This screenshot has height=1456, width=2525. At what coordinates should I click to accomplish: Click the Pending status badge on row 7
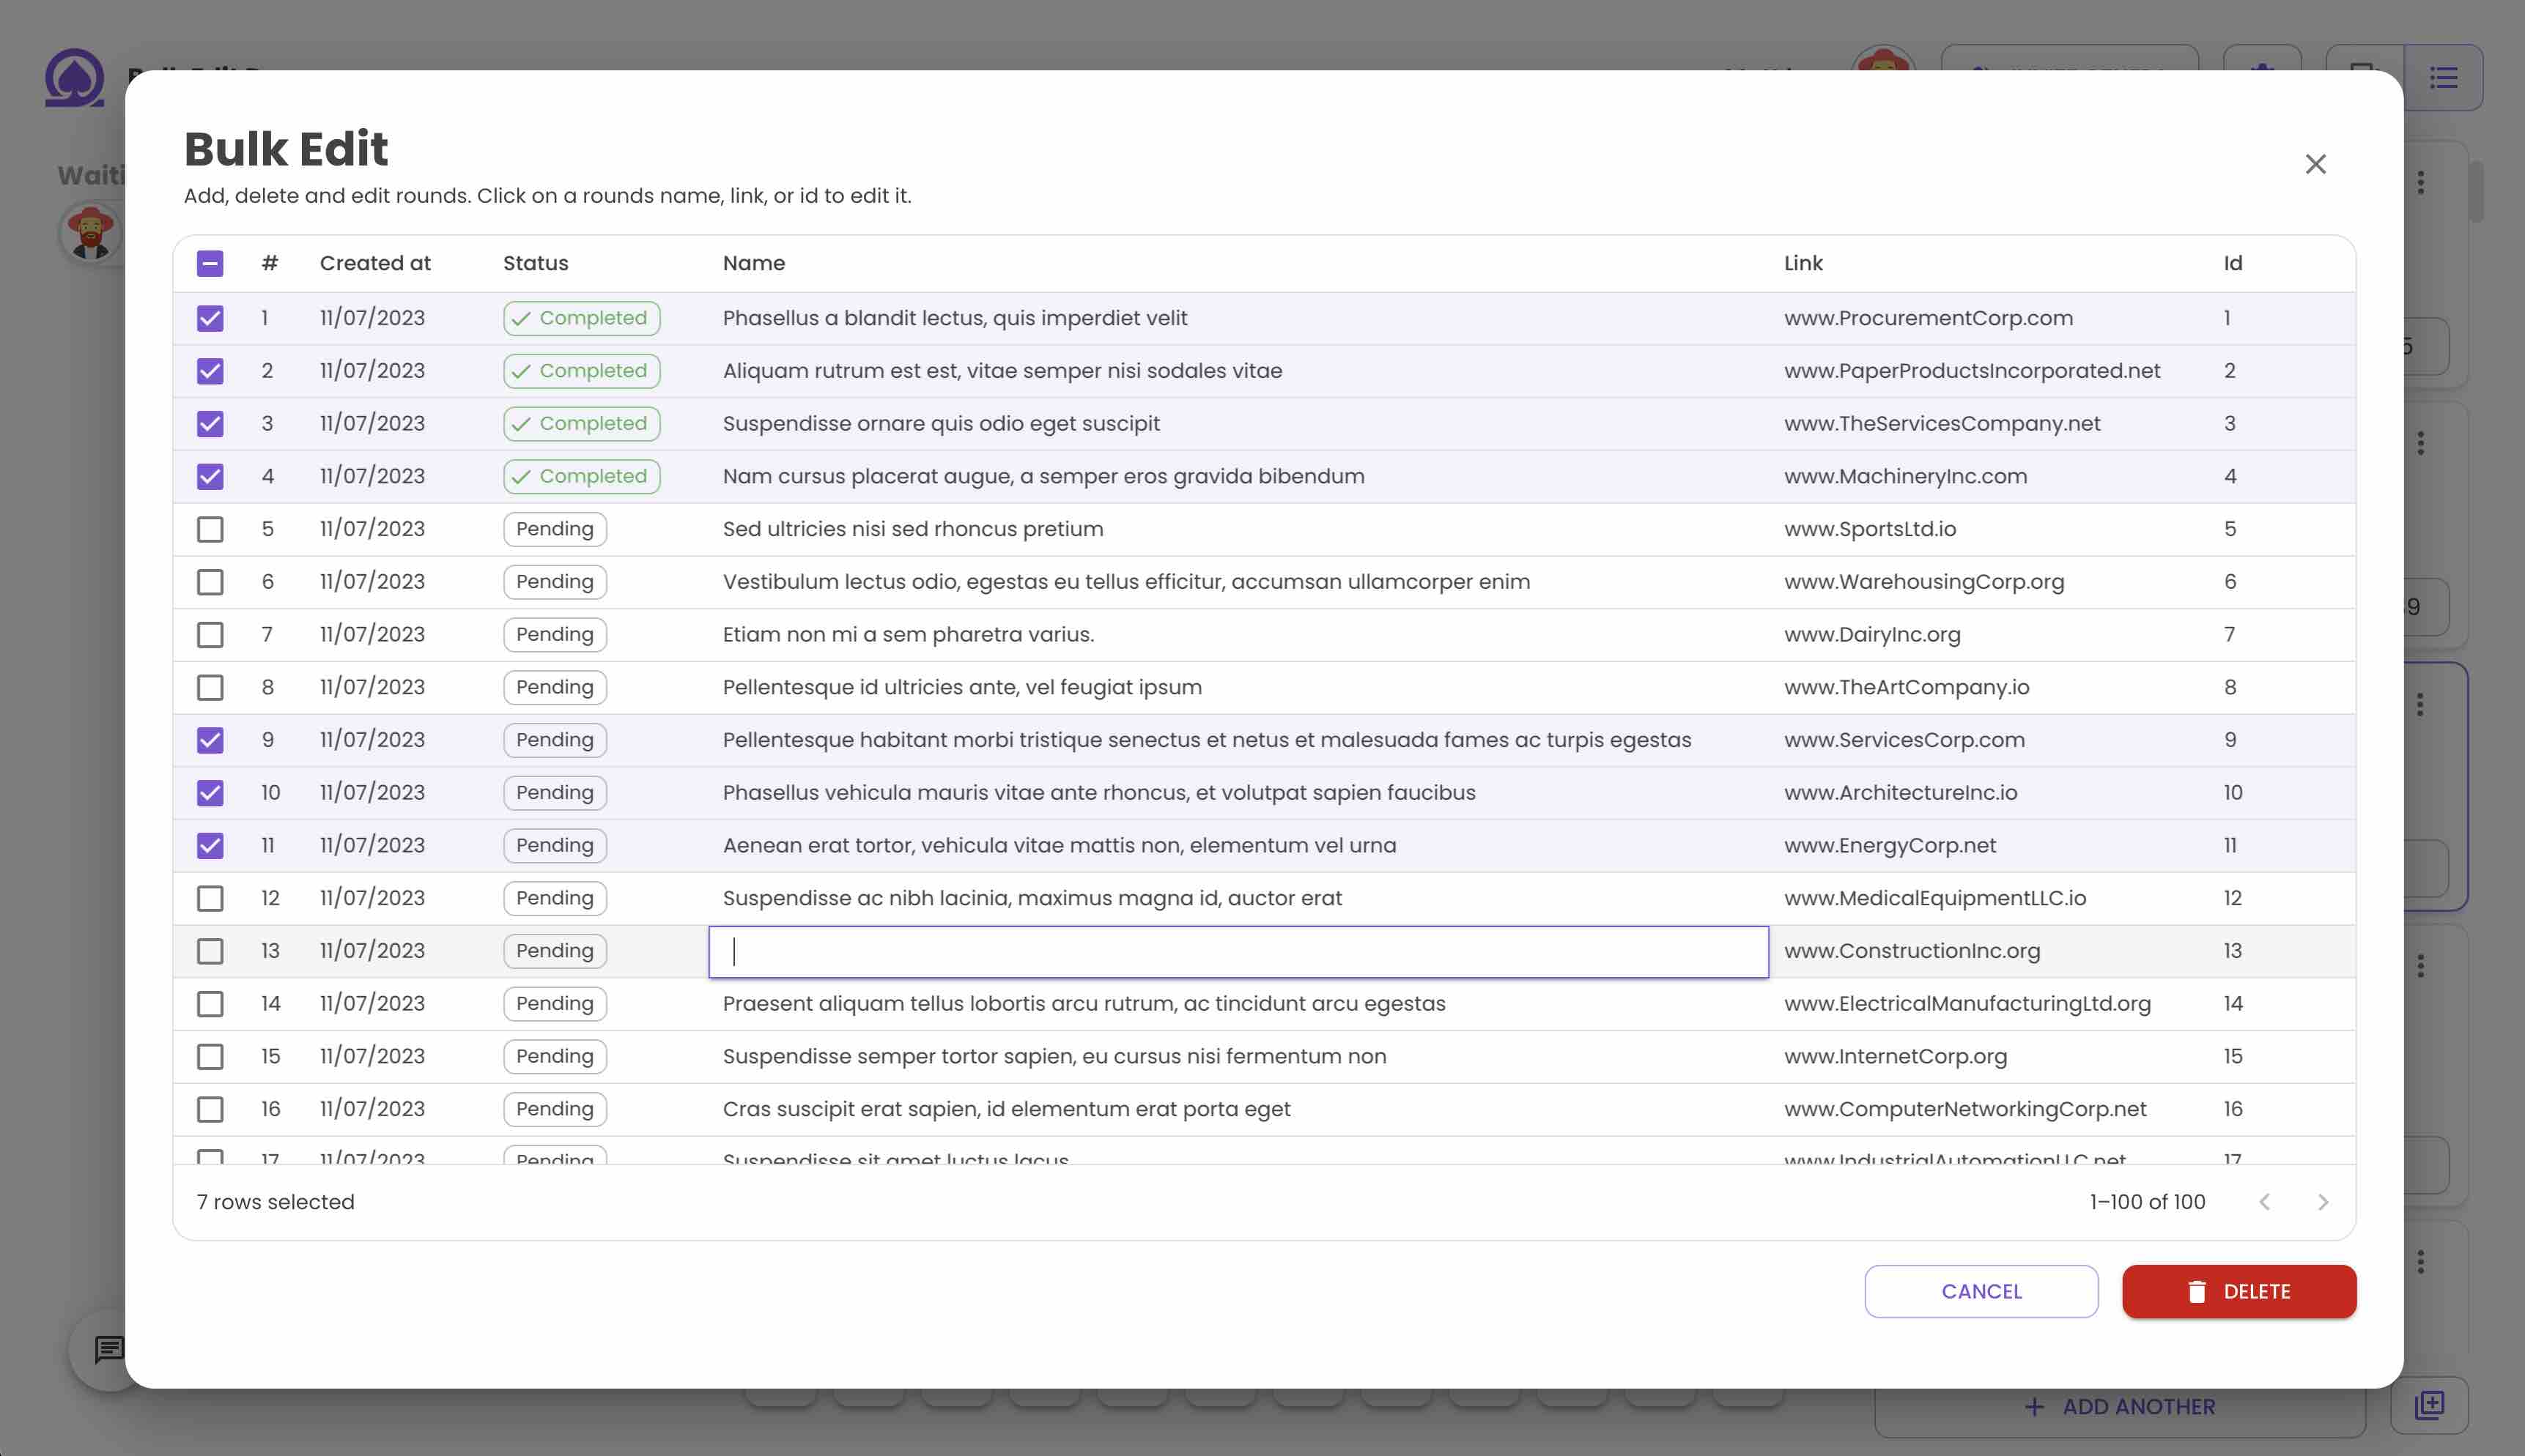pyautogui.click(x=553, y=634)
